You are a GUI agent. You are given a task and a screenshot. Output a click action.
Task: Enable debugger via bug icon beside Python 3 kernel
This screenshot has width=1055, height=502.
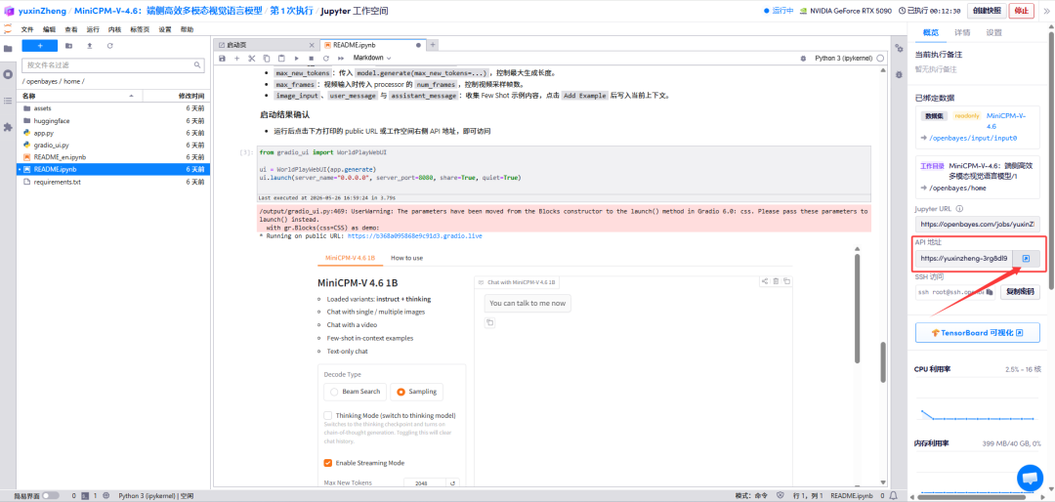(803, 59)
